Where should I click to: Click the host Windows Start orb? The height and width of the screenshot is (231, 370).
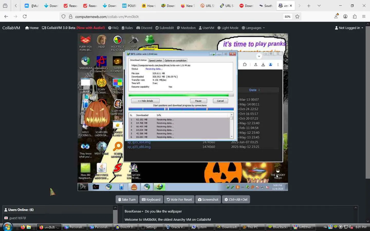(7, 227)
